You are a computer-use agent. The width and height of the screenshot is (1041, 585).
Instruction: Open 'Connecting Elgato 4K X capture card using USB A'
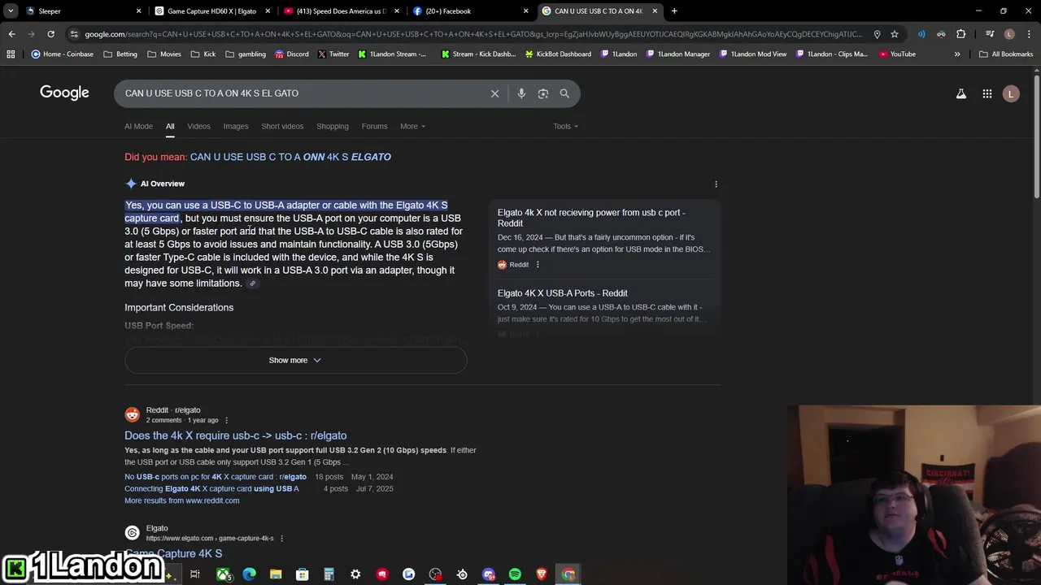tap(211, 489)
